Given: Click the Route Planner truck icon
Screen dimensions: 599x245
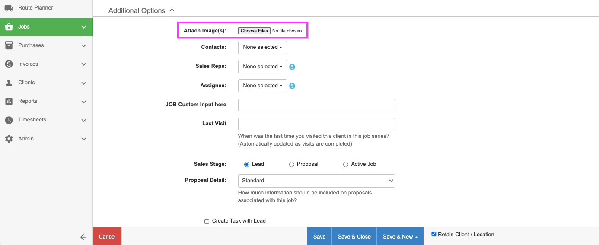Looking at the screenshot, I should coord(9,8).
